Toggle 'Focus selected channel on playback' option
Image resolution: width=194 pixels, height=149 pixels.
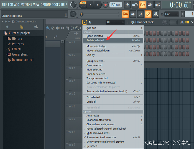click(x=106, y=129)
